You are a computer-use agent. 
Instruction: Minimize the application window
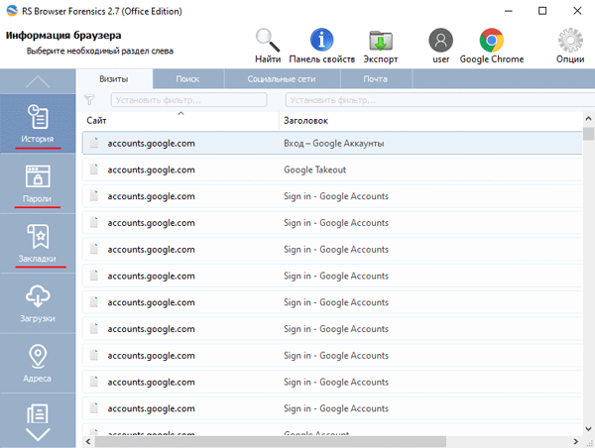tap(509, 11)
